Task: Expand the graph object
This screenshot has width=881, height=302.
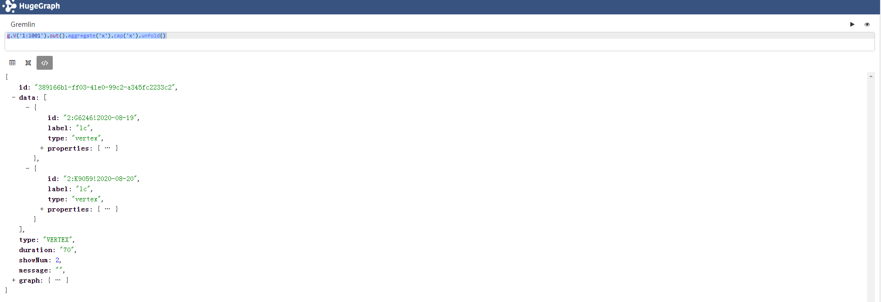Action: [13, 280]
